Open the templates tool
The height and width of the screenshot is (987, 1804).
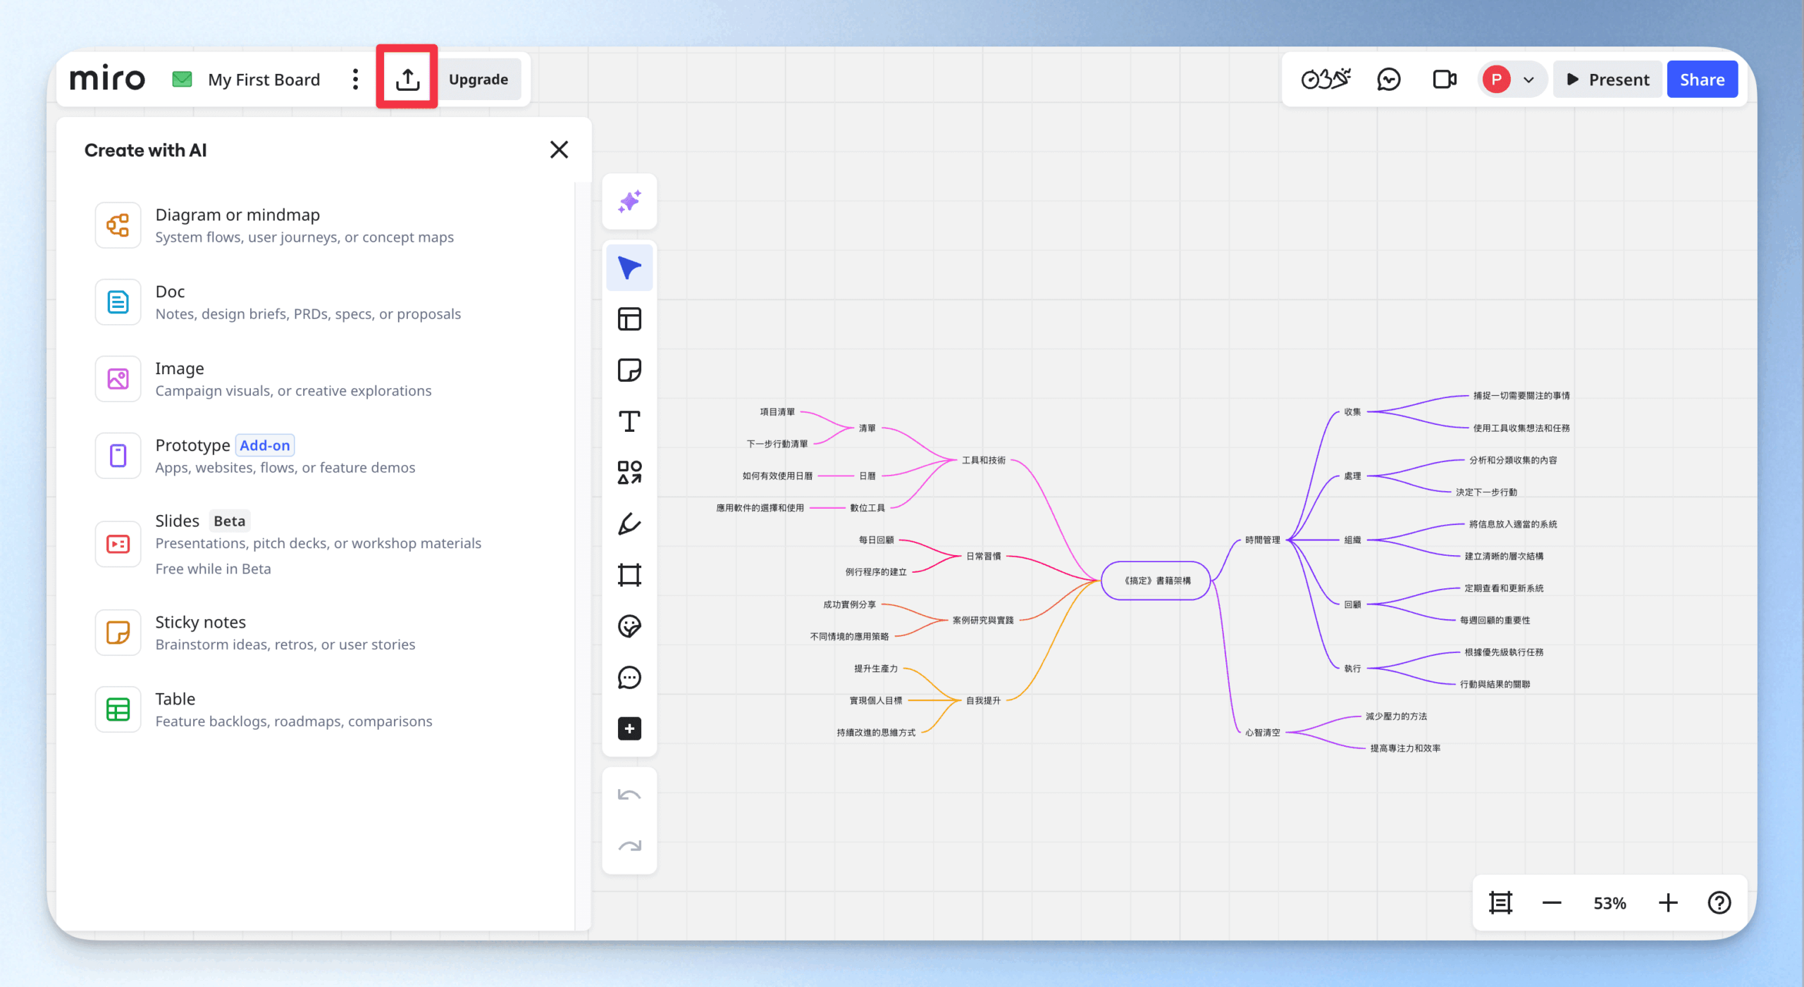click(629, 319)
